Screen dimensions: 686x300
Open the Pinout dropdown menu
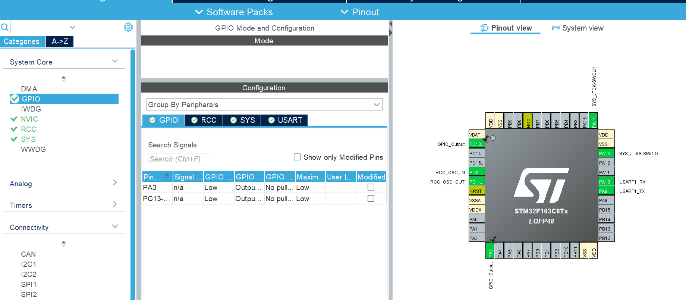[360, 12]
